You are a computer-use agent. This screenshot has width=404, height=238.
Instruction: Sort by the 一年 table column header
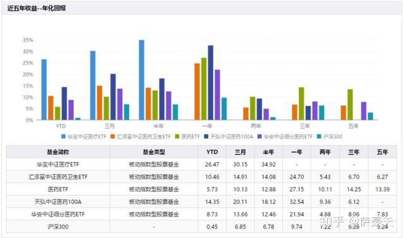297,152
